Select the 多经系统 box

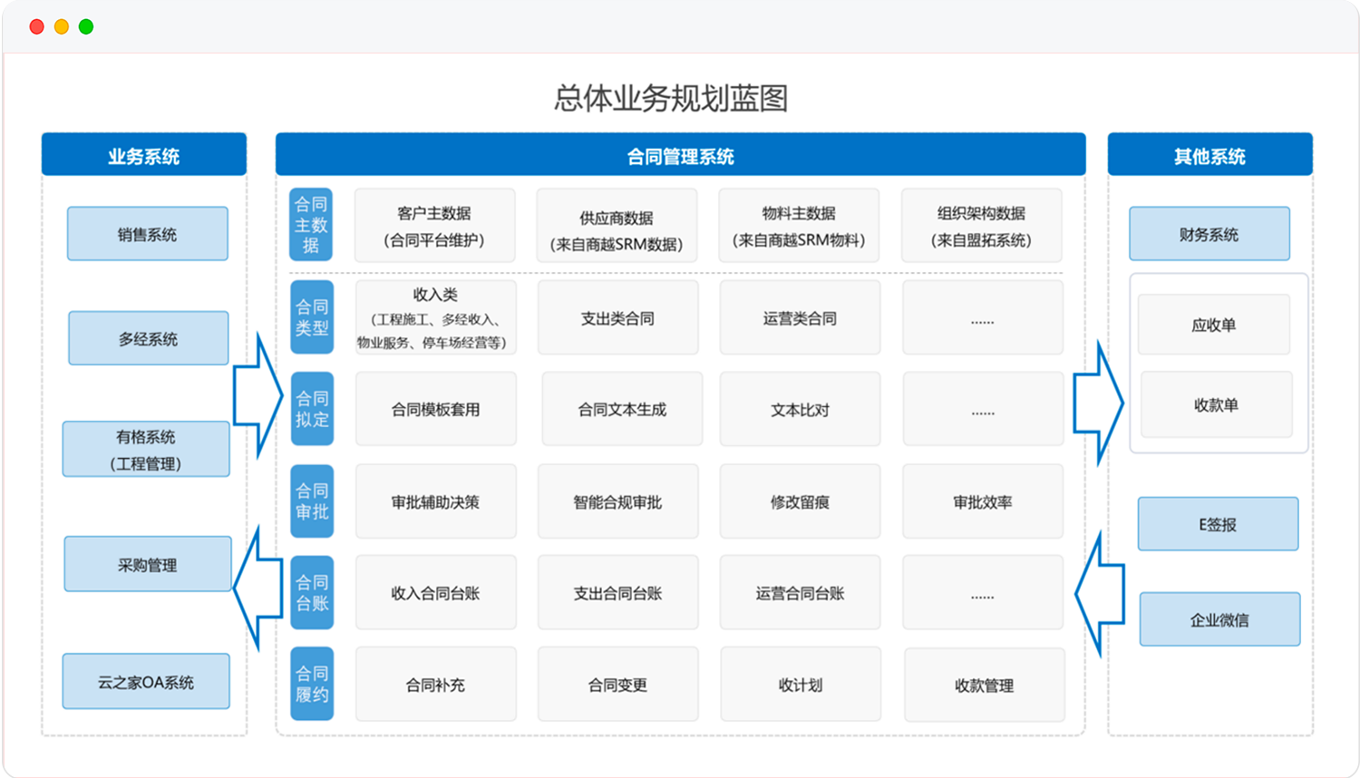149,338
